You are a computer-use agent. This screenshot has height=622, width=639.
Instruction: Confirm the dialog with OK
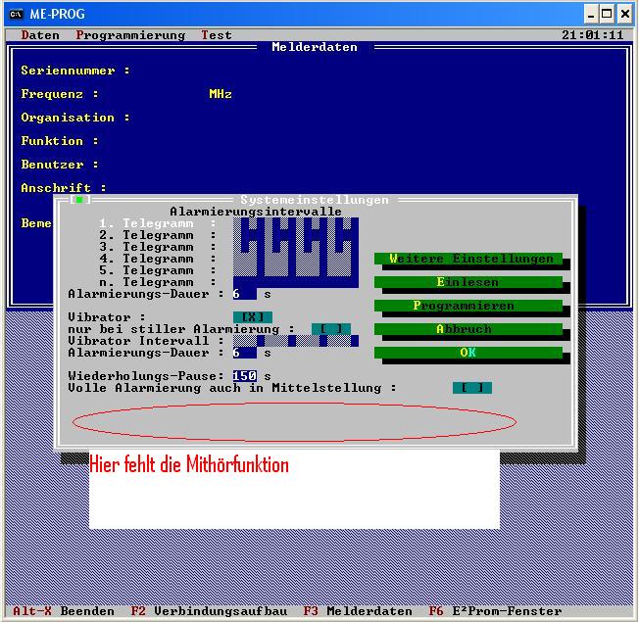468,353
